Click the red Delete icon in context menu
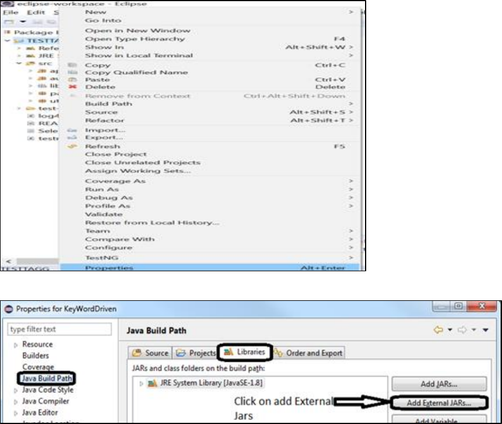This screenshot has width=502, height=424. (x=73, y=87)
